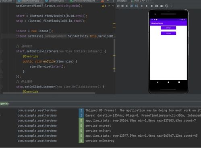Open the Service01.java editor tab
Image resolution: width=201 pixels, height=148 pixels.
55,1
